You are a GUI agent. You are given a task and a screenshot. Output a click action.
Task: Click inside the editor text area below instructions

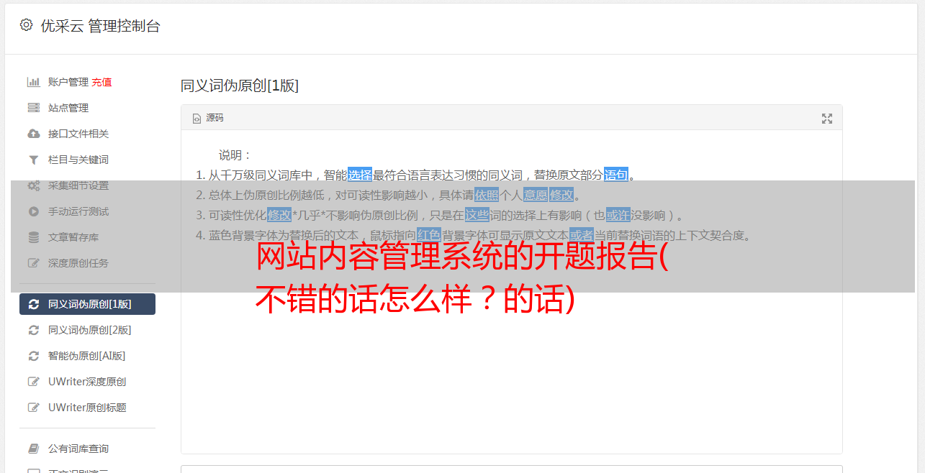point(511,374)
